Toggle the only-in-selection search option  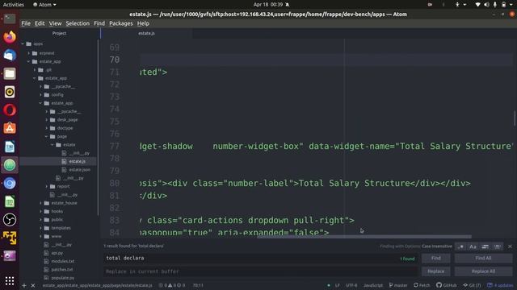485,246
